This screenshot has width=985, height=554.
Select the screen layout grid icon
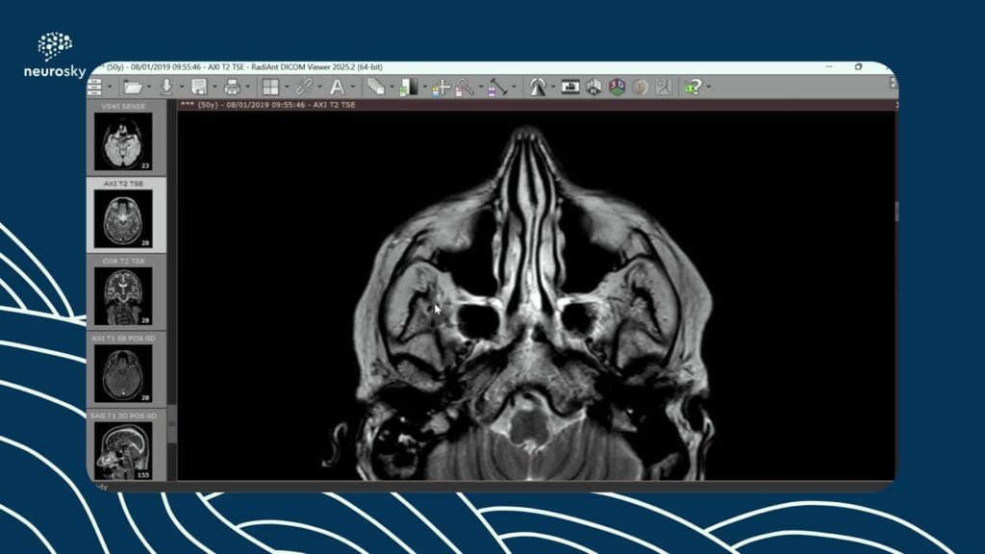[x=270, y=88]
